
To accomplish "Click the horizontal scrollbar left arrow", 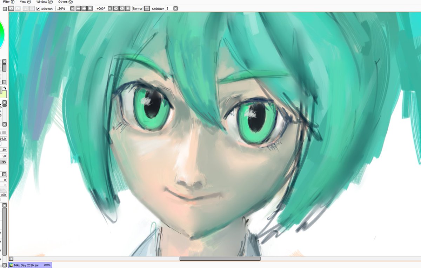I will (x=11, y=259).
